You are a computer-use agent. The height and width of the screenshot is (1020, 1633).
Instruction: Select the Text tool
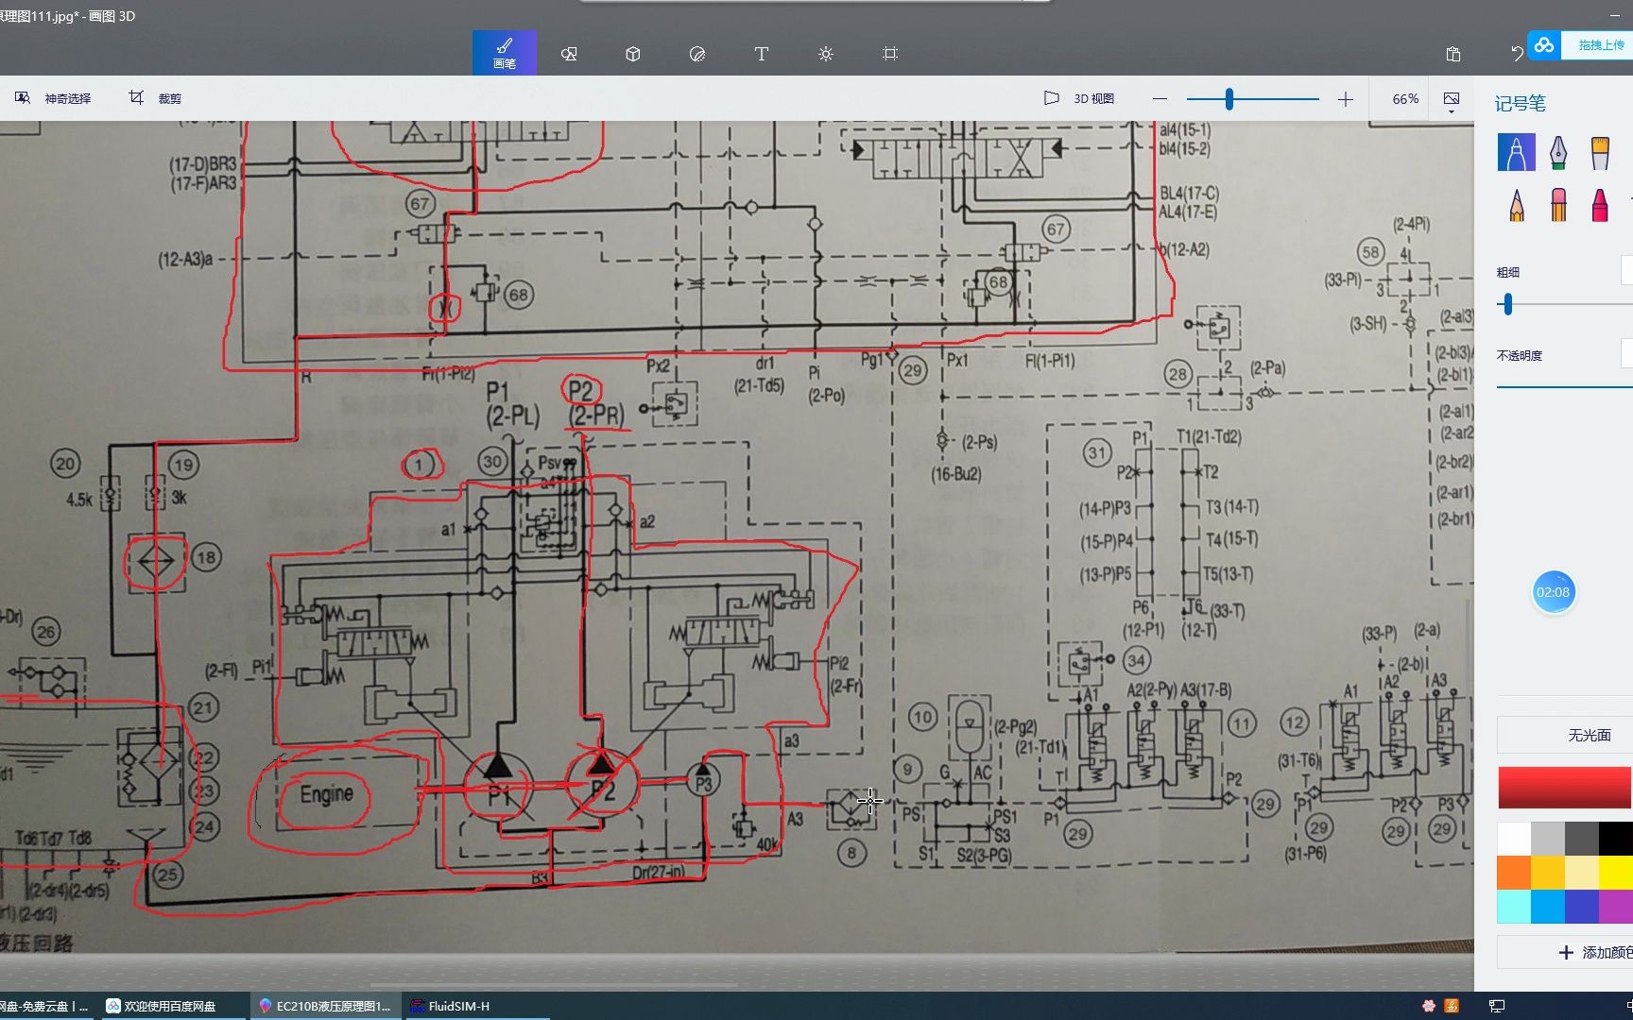[762, 54]
